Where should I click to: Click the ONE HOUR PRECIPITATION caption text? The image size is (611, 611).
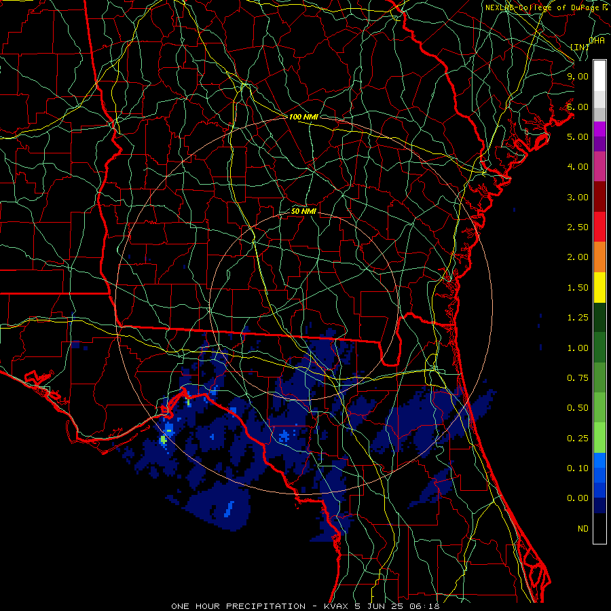[x=305, y=606]
